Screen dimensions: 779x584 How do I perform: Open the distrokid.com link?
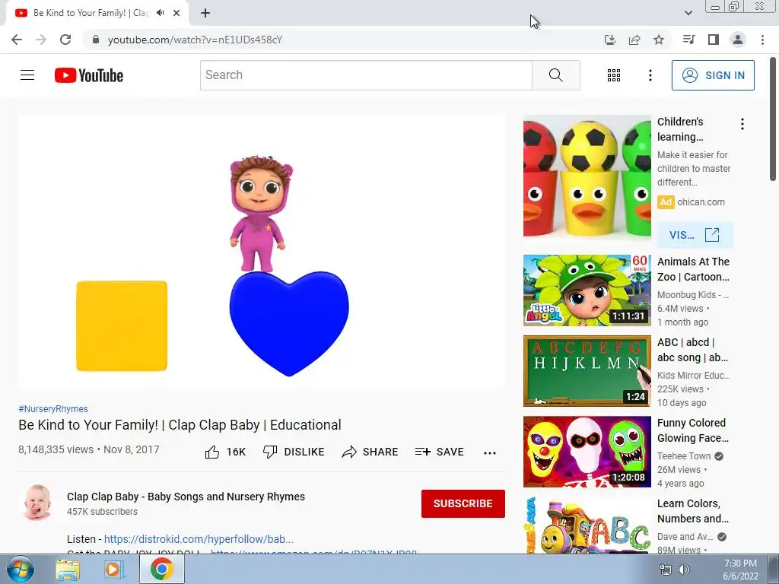[199, 539]
